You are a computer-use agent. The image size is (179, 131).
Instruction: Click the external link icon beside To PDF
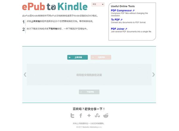point(121,20)
